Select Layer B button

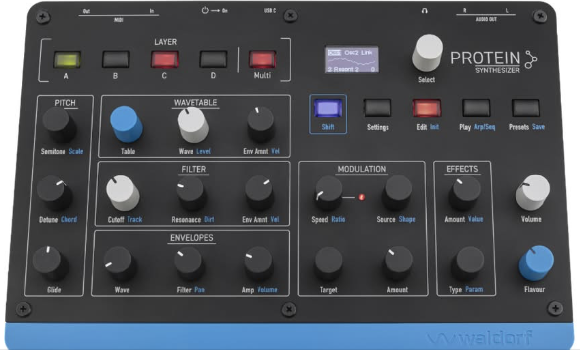click(x=116, y=59)
